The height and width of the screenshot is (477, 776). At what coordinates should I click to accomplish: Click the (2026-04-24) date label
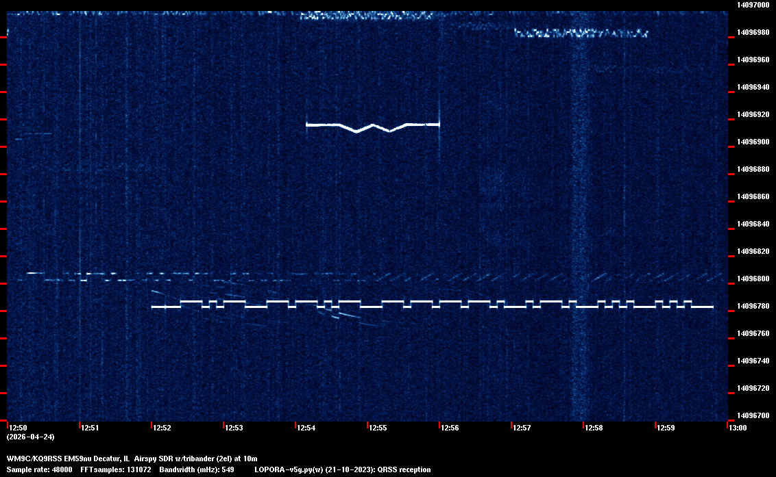click(30, 437)
